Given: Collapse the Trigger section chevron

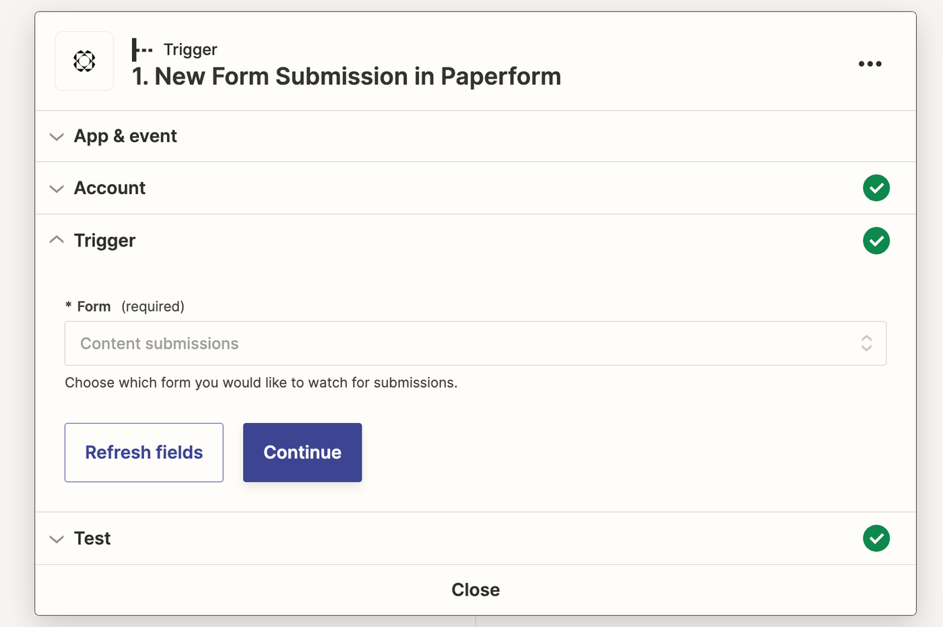Looking at the screenshot, I should tap(57, 240).
